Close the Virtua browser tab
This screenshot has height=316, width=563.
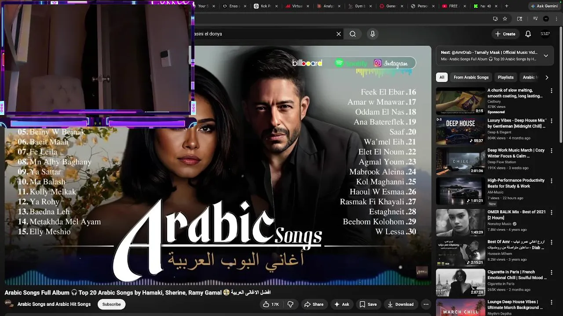308,6
